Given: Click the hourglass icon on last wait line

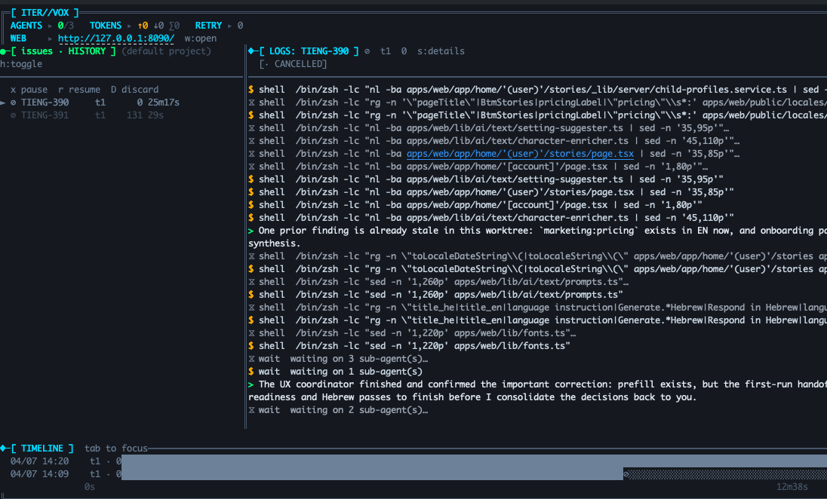Looking at the screenshot, I should [251, 410].
